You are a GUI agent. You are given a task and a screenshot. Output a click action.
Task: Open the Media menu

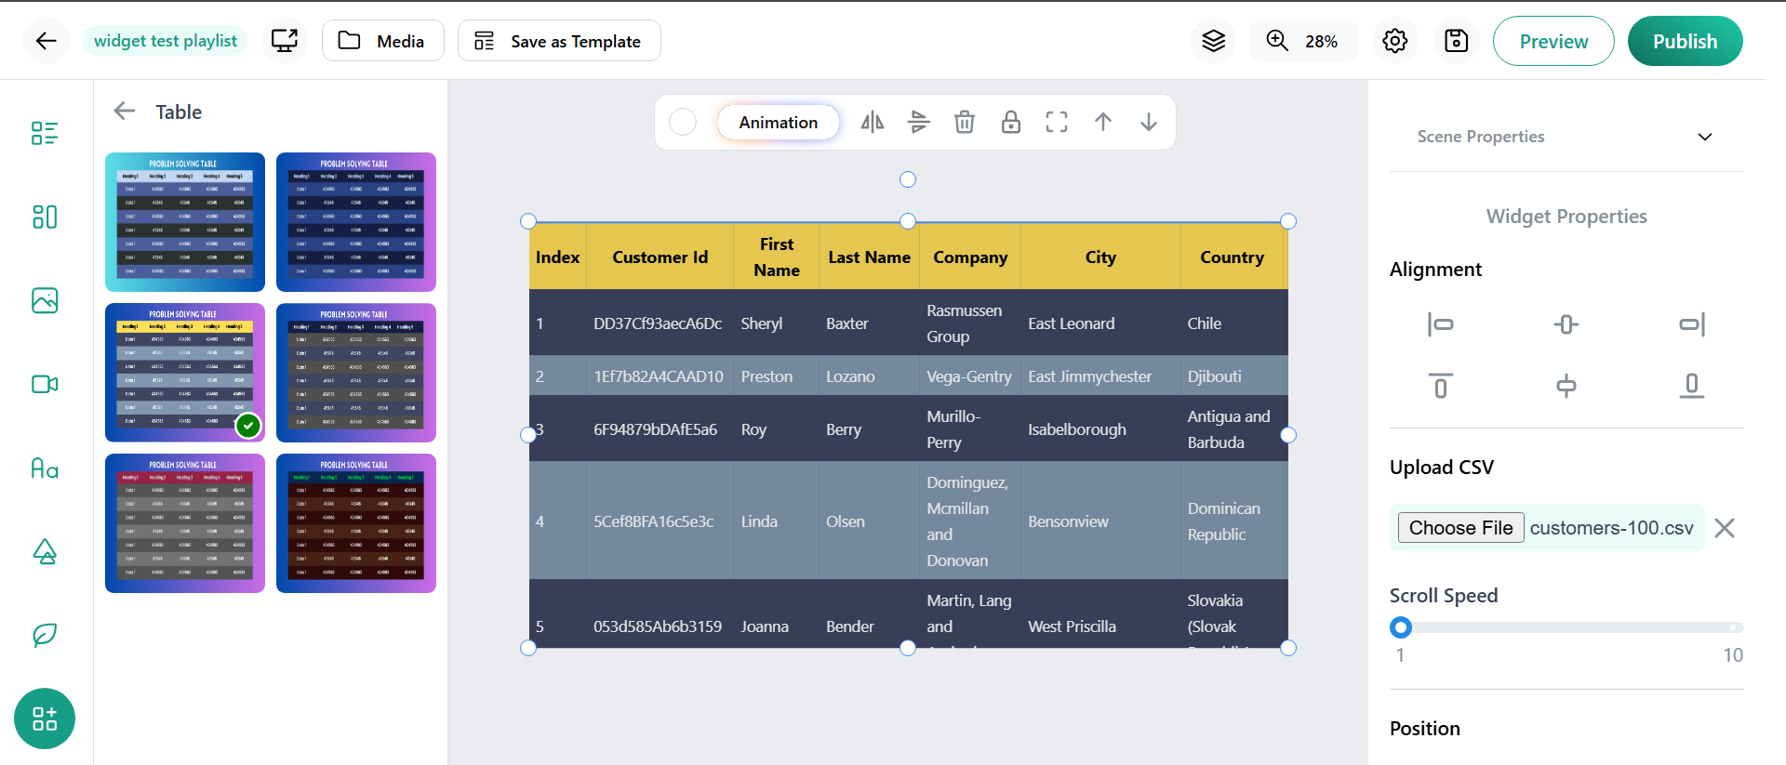click(x=382, y=41)
